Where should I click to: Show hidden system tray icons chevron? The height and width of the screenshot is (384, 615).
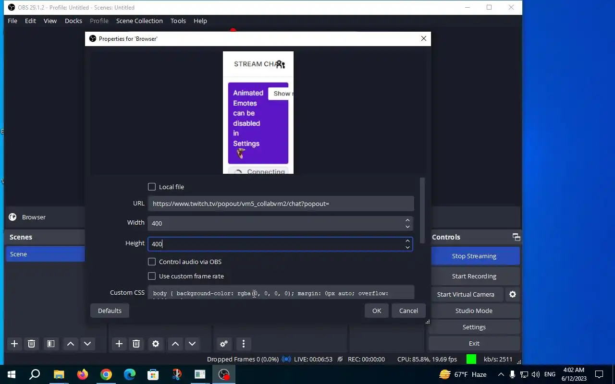pyautogui.click(x=501, y=374)
